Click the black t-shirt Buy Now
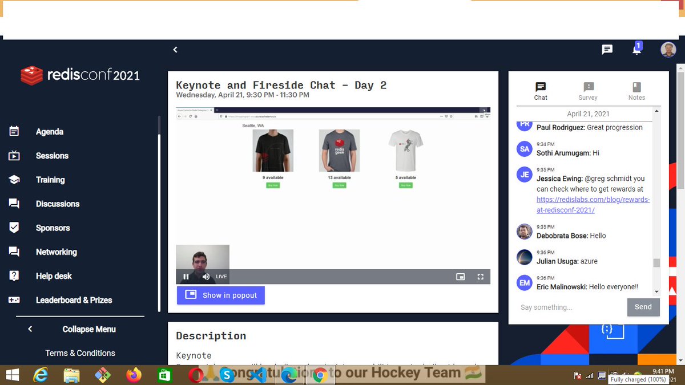 tap(273, 185)
